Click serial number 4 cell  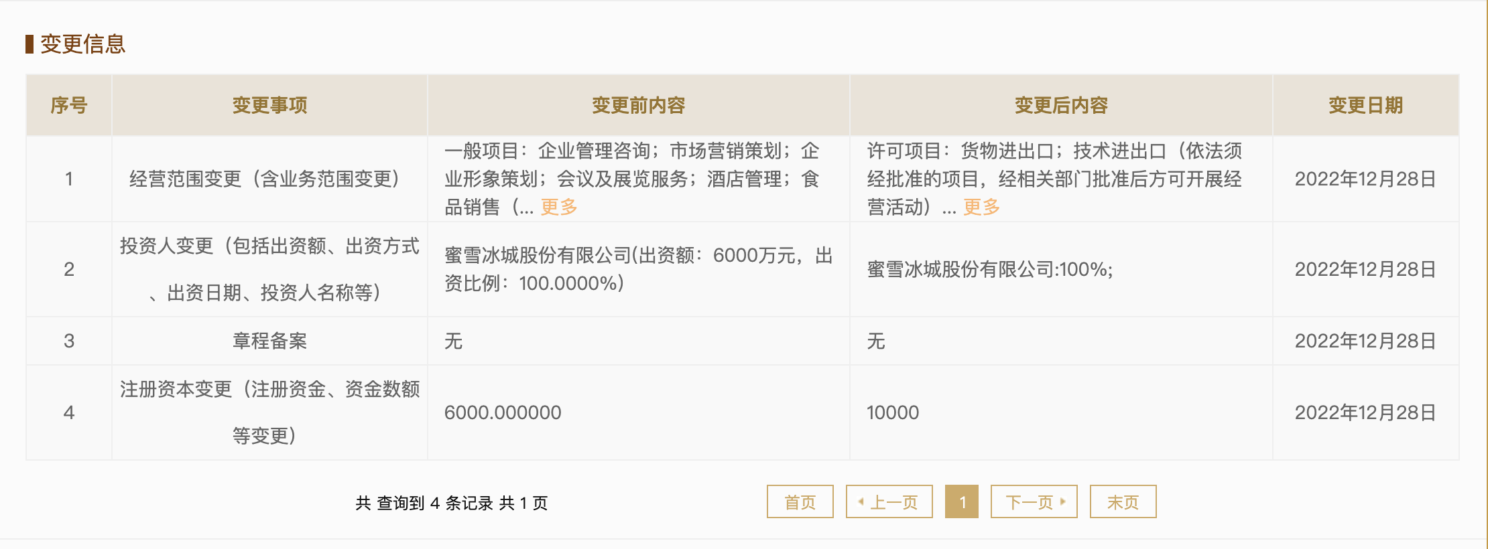pos(69,412)
